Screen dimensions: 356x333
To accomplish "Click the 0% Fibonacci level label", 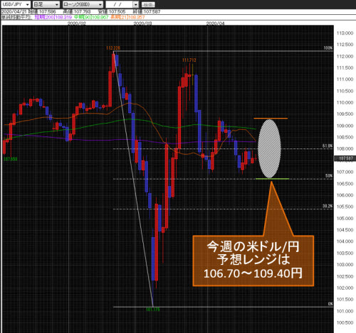I will tap(330, 304).
